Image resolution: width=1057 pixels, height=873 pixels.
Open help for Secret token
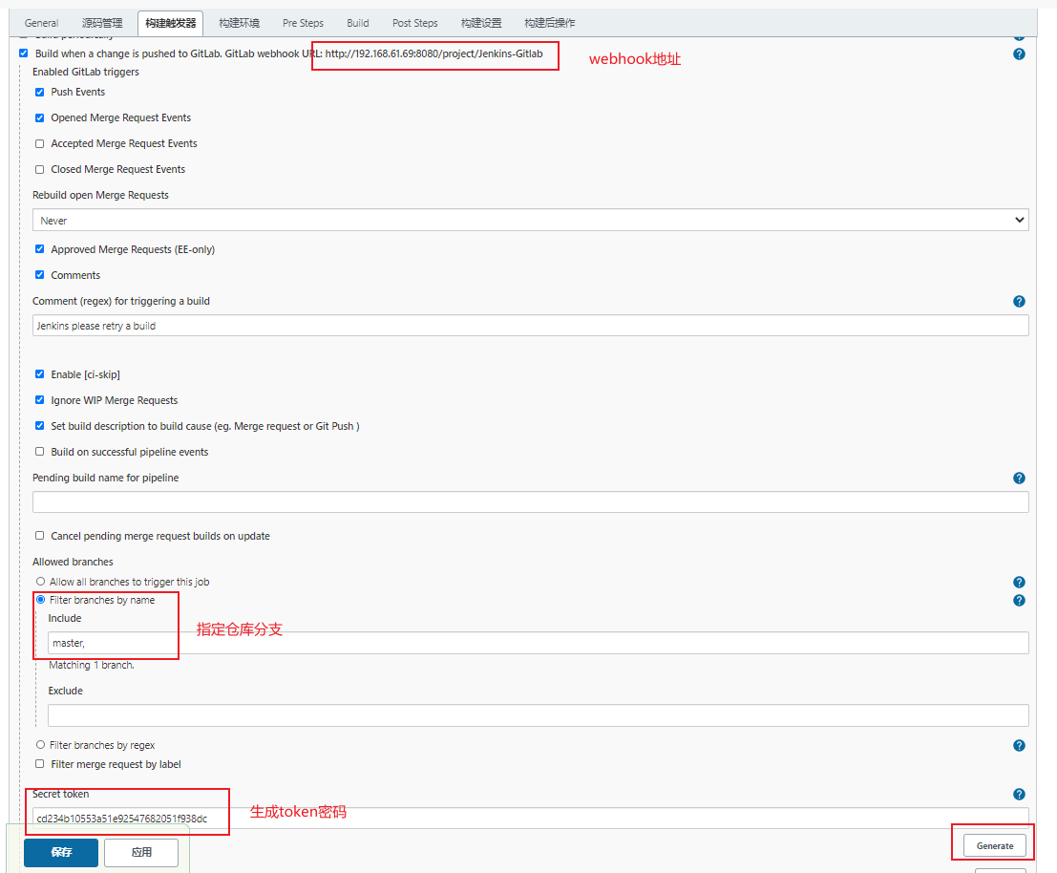click(x=1019, y=794)
